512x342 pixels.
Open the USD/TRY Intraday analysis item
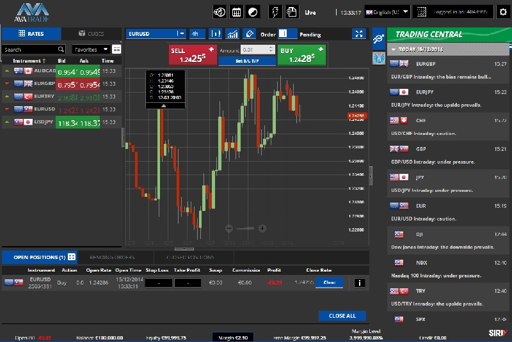pos(448,297)
